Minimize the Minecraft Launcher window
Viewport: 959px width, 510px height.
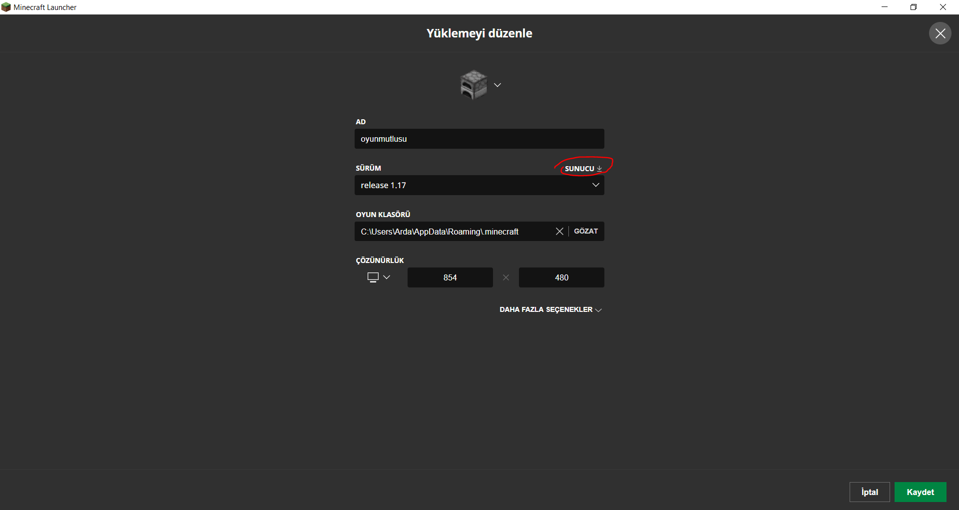pos(885,7)
